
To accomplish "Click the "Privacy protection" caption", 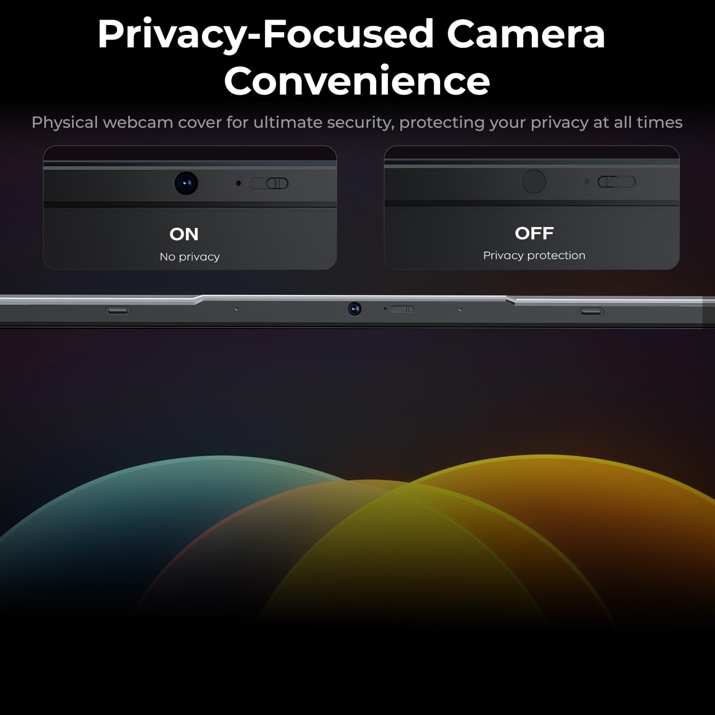I will click(x=534, y=256).
